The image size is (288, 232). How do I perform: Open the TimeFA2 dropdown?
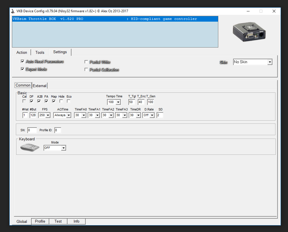coord(108,115)
